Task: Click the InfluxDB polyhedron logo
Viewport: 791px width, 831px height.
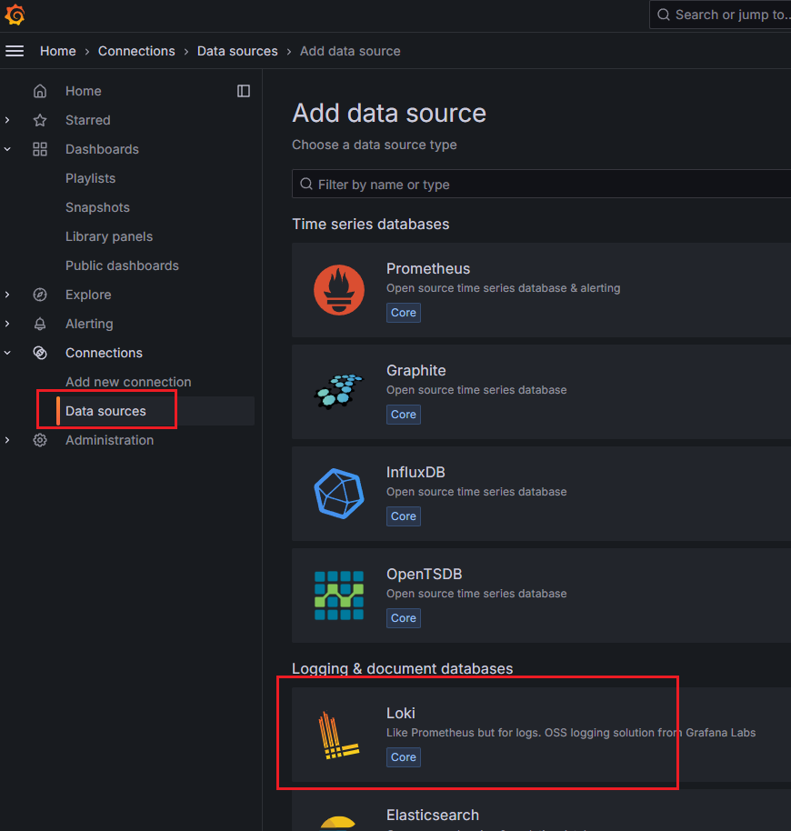Action: click(339, 494)
